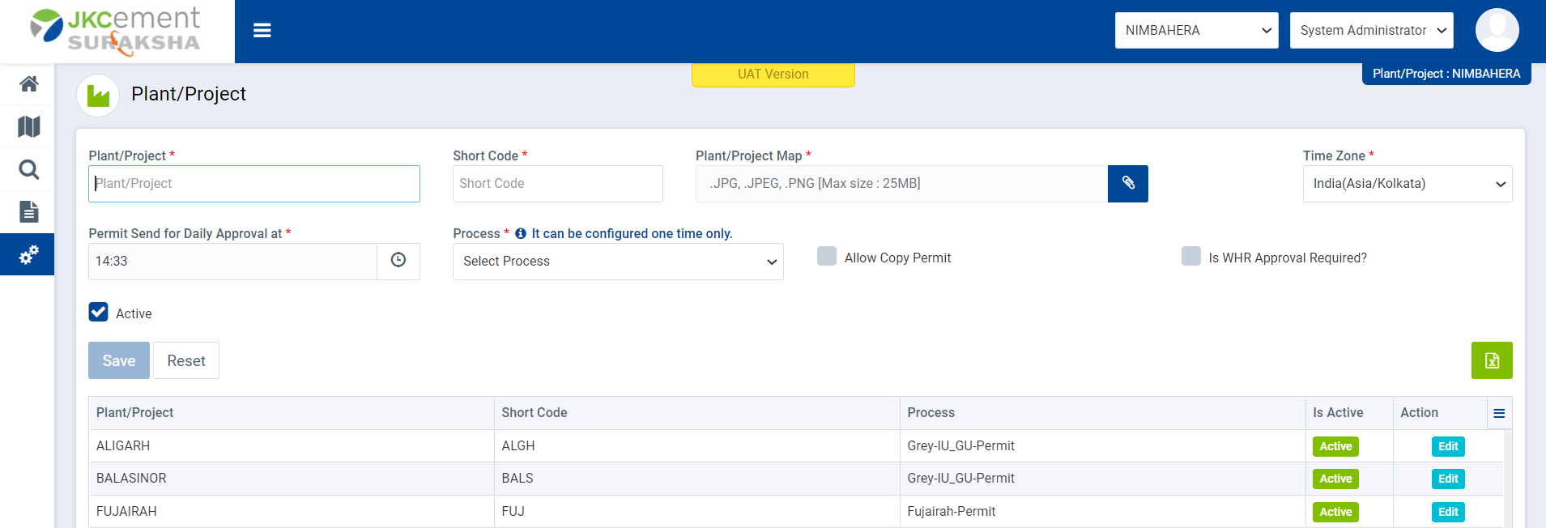Click the ALGH short code cell

click(x=697, y=446)
